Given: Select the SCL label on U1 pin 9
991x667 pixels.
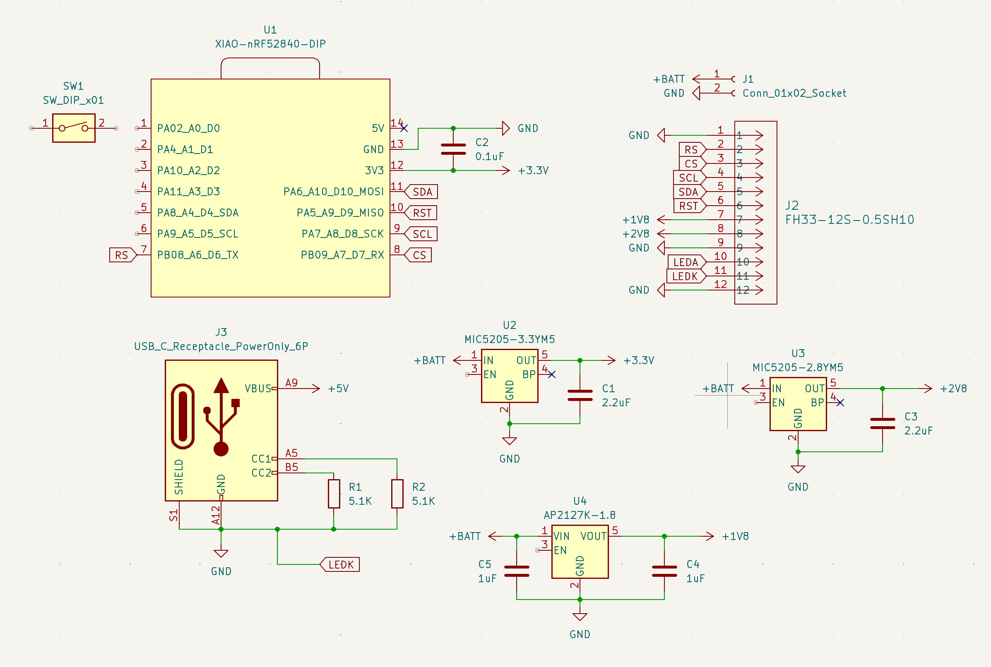Looking at the screenshot, I should [421, 234].
